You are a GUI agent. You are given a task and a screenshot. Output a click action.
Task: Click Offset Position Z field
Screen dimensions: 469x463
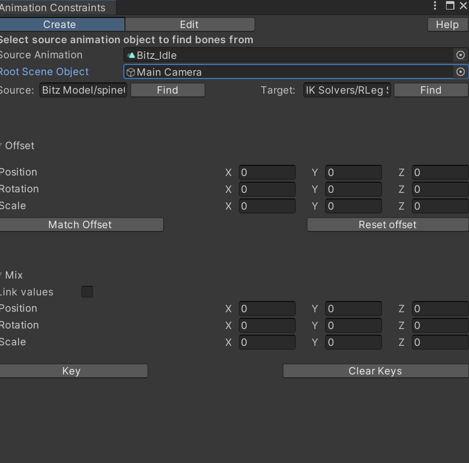(x=440, y=173)
